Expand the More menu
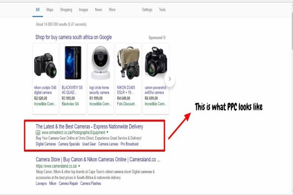Image resolution: width=293 pixels, height=195 pixels. tap(112, 10)
